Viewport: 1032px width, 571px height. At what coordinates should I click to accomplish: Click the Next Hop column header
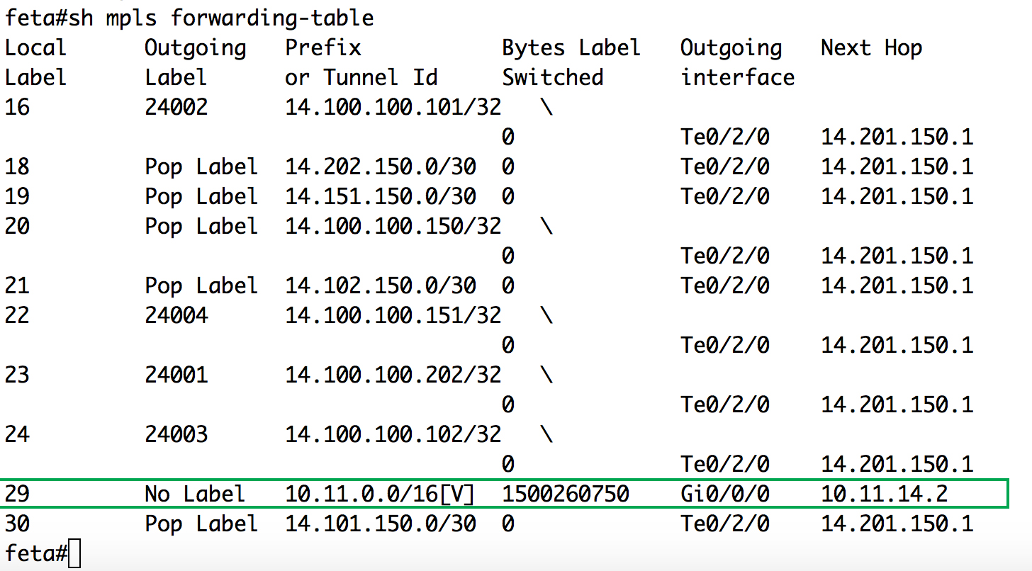point(872,48)
